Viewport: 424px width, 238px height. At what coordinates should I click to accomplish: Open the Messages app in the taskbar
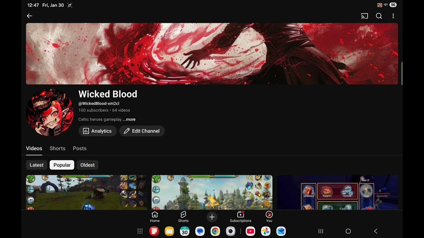tap(200, 231)
